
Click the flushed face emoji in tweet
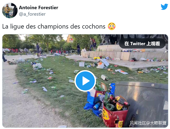[112, 26]
